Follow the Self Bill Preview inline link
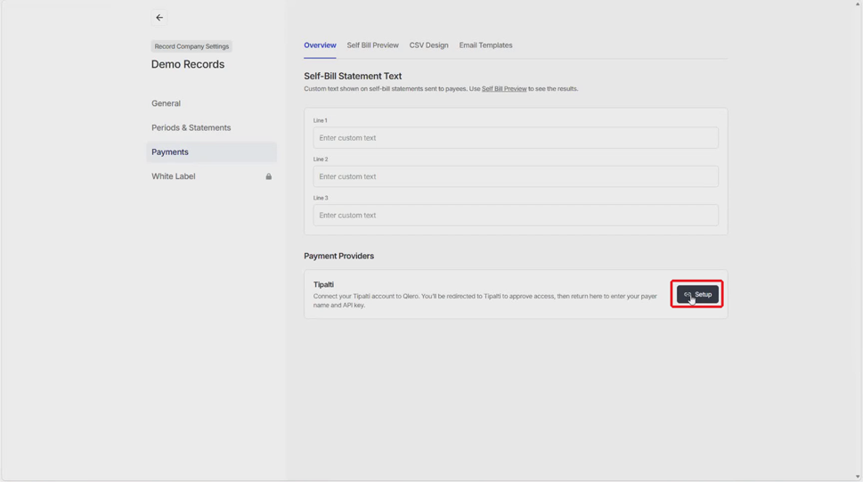863x482 pixels. click(x=504, y=89)
